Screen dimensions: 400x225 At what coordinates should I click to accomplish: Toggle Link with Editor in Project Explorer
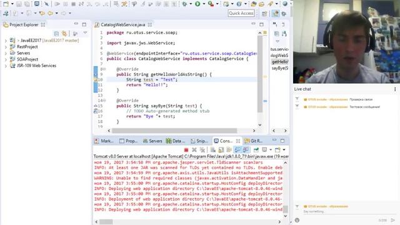click(64, 33)
